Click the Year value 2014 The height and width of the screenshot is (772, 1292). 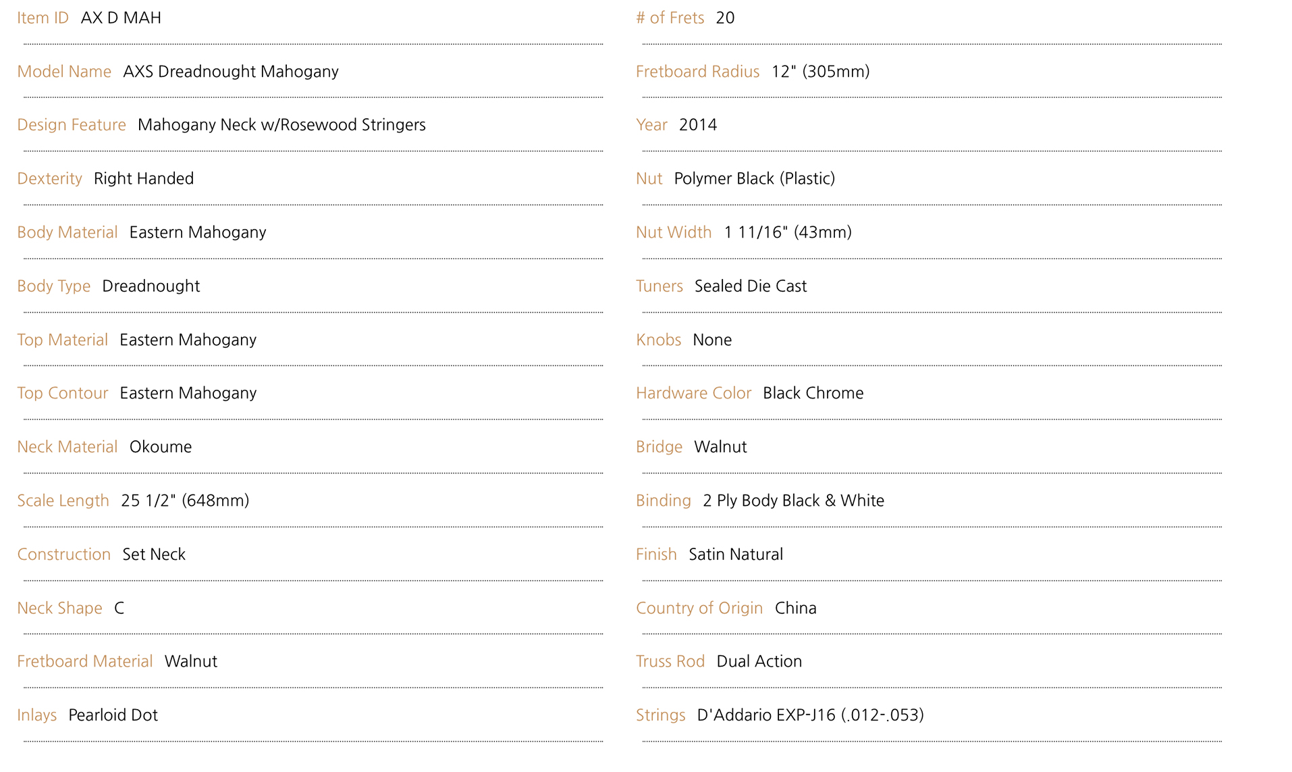698,125
